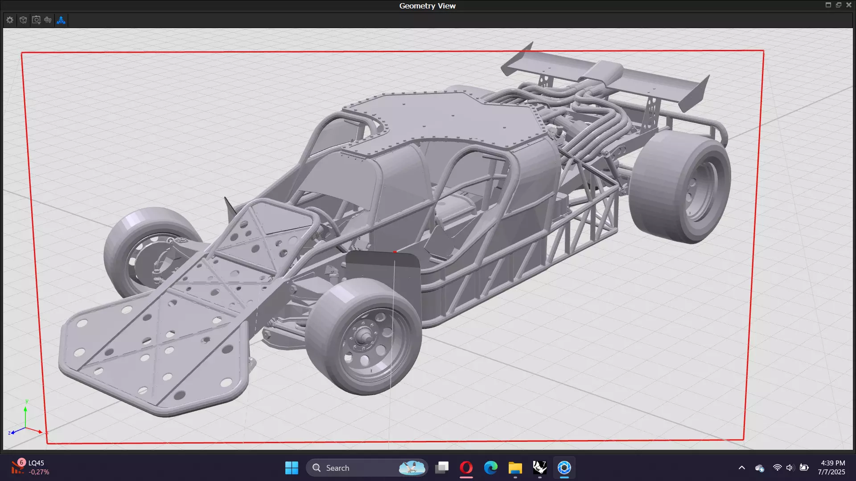Viewport: 856px width, 481px height.
Task: Click the battery status tray icon
Action: click(804, 468)
